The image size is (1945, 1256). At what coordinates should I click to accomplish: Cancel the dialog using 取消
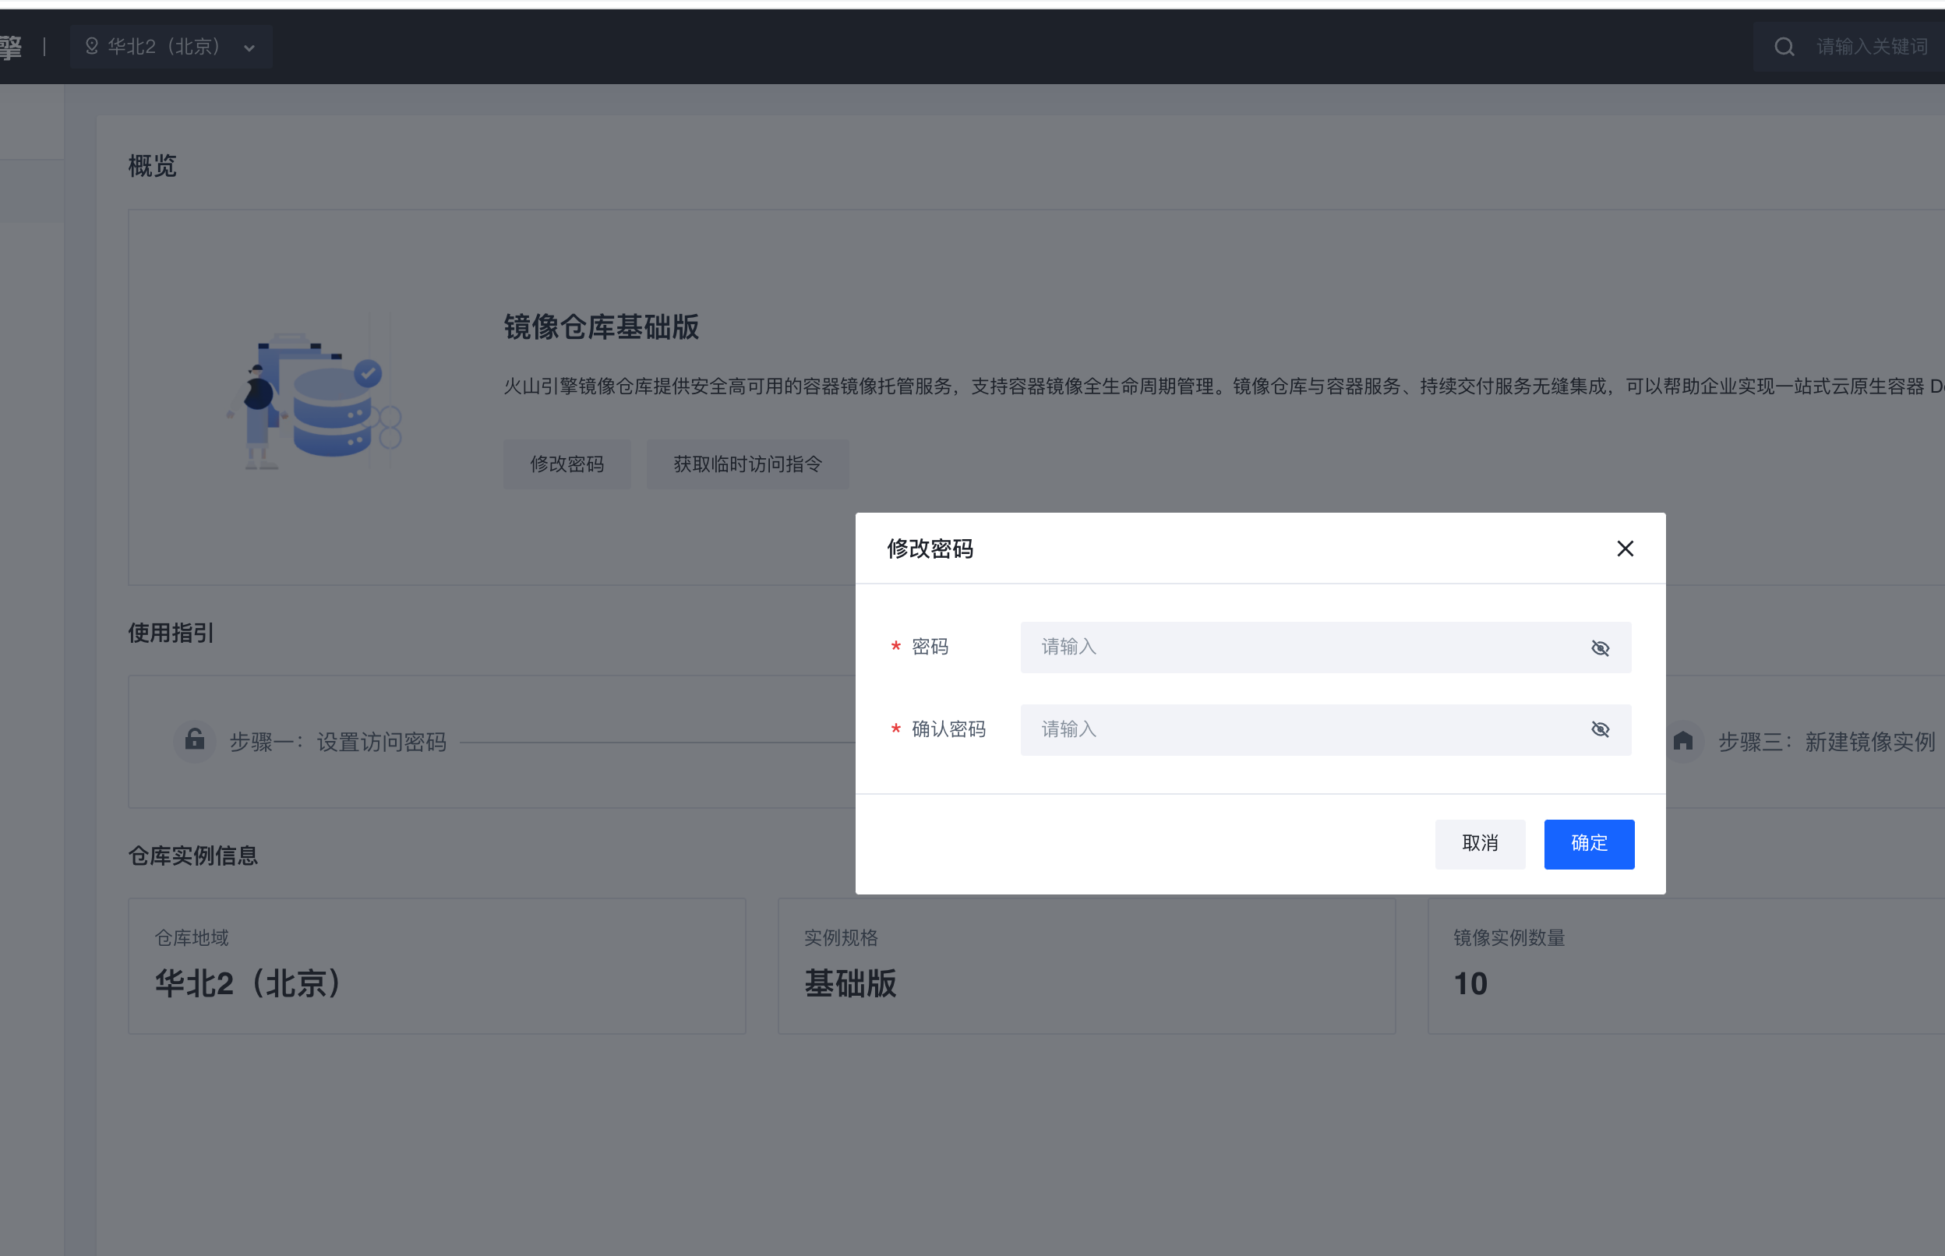point(1480,844)
